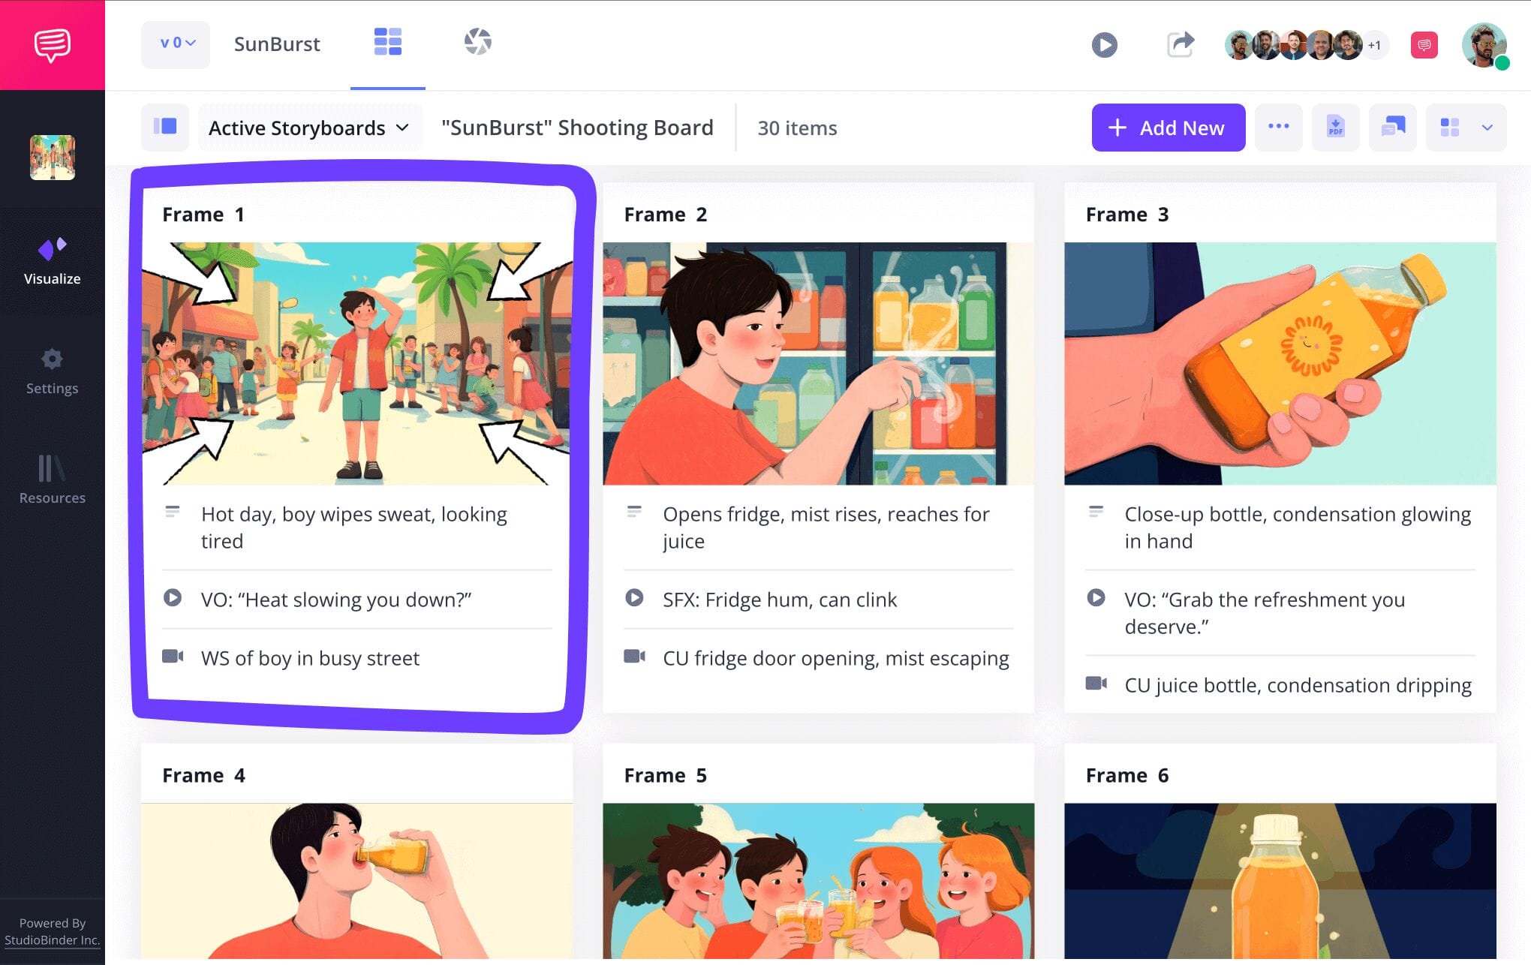The width and height of the screenshot is (1531, 965).
Task: Open the v0 version dropdown
Action: [176, 44]
